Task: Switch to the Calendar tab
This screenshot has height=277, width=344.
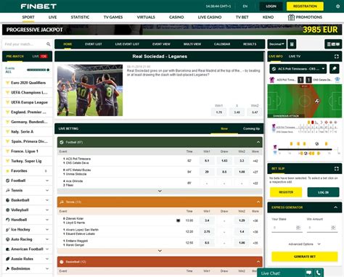Action: coord(222,44)
